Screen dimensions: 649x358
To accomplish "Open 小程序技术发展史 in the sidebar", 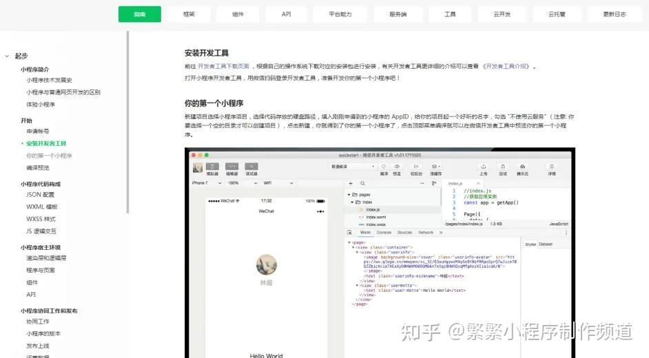I will [49, 80].
